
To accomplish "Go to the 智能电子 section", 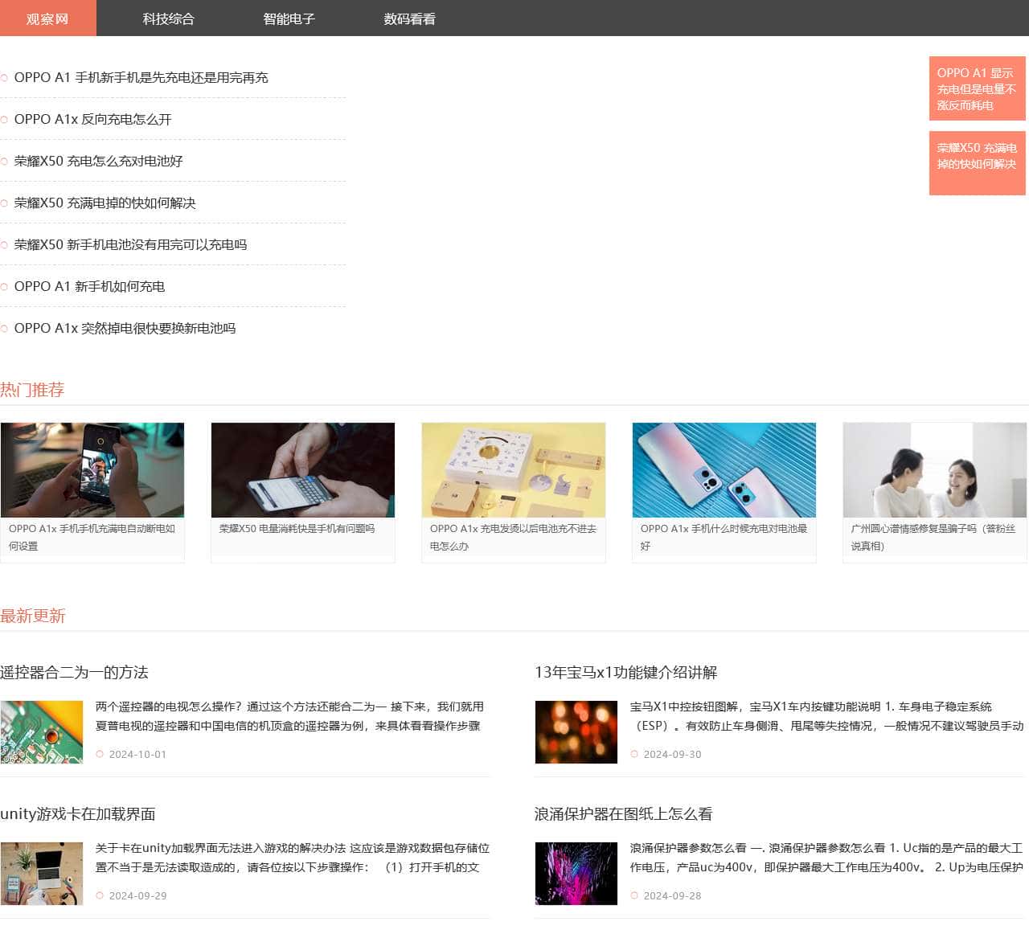I will coord(289,18).
